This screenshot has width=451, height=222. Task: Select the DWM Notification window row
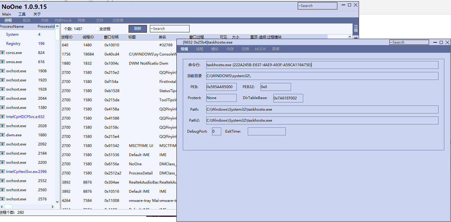119,63
